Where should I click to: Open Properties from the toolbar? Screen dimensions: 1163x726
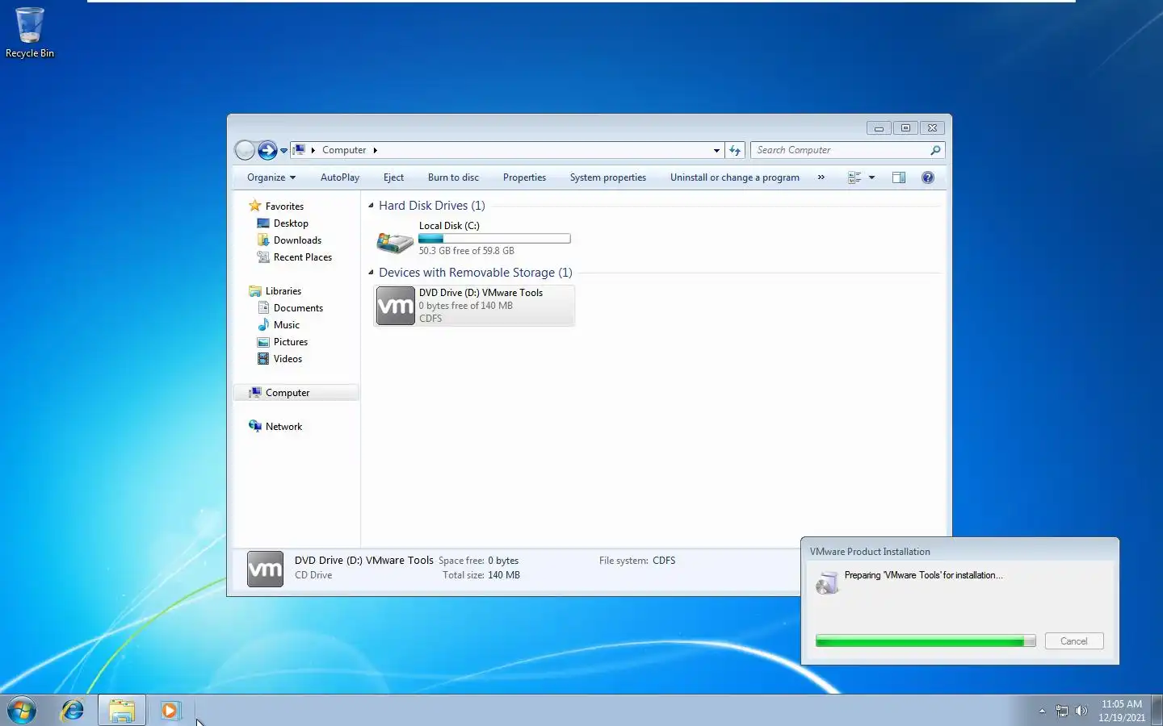pos(524,177)
